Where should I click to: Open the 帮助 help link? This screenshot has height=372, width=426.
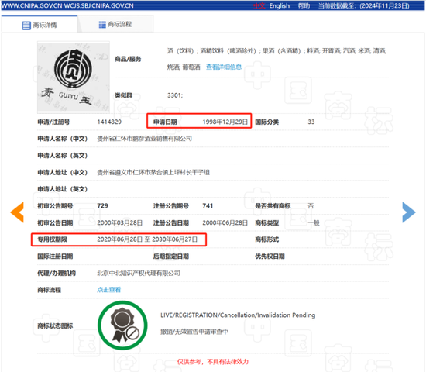pyautogui.click(x=304, y=5)
